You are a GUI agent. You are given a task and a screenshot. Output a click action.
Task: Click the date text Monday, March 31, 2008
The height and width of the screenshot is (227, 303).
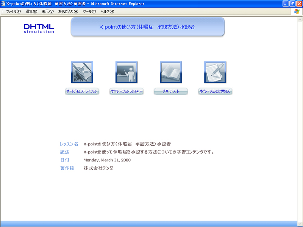click(x=107, y=160)
